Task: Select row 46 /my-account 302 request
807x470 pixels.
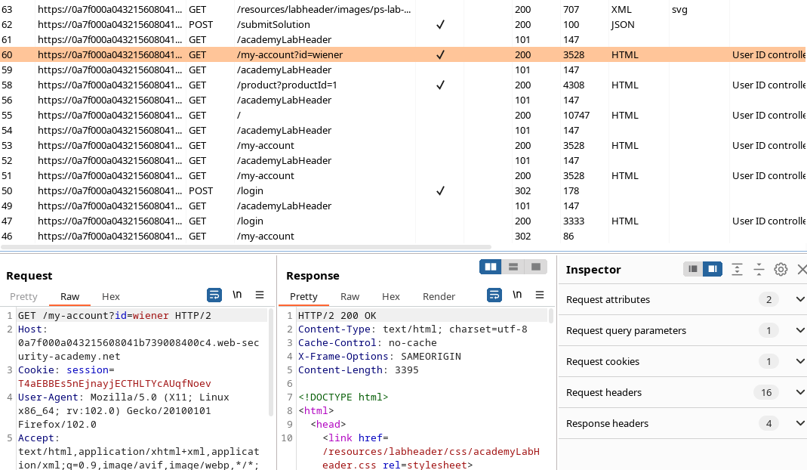Action: pyautogui.click(x=403, y=236)
